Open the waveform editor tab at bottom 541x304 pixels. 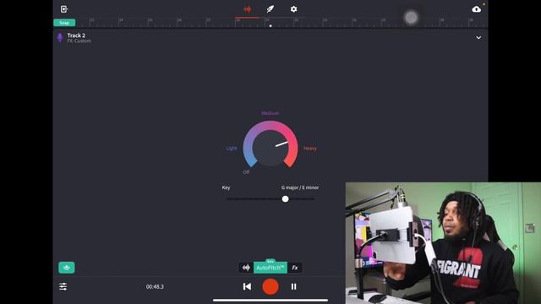click(x=246, y=268)
